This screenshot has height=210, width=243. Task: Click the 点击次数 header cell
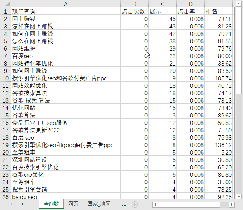(134, 11)
